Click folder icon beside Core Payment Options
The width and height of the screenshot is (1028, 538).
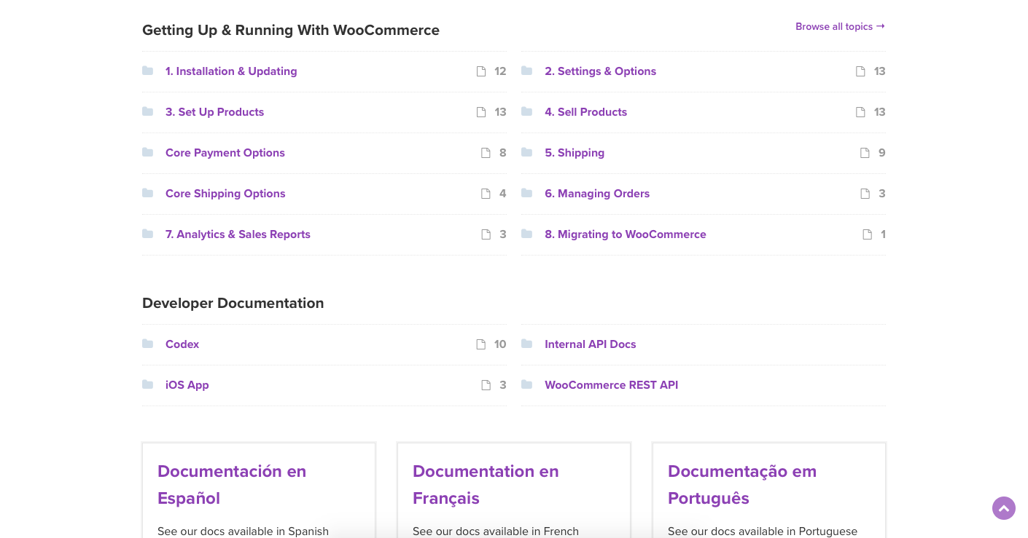click(148, 153)
